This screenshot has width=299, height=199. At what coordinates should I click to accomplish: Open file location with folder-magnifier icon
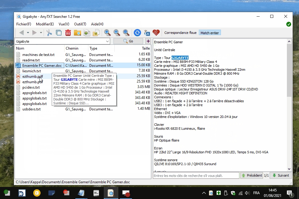coord(77,33)
